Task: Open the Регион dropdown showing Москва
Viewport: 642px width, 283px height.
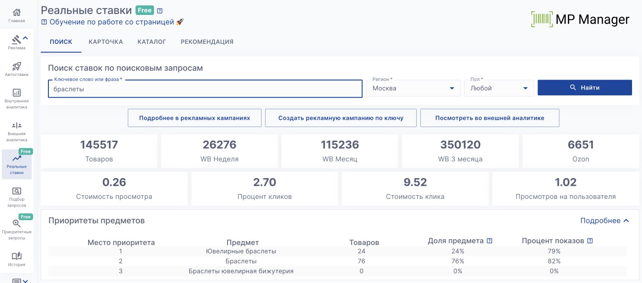Action: click(413, 88)
